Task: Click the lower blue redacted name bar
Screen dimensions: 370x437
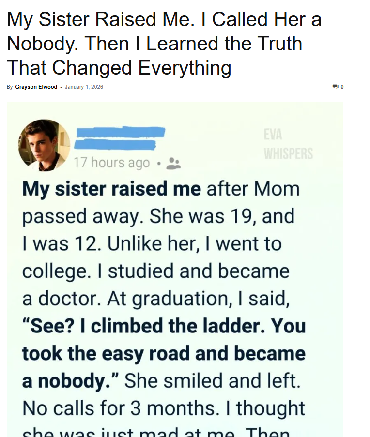Action: 114,144
